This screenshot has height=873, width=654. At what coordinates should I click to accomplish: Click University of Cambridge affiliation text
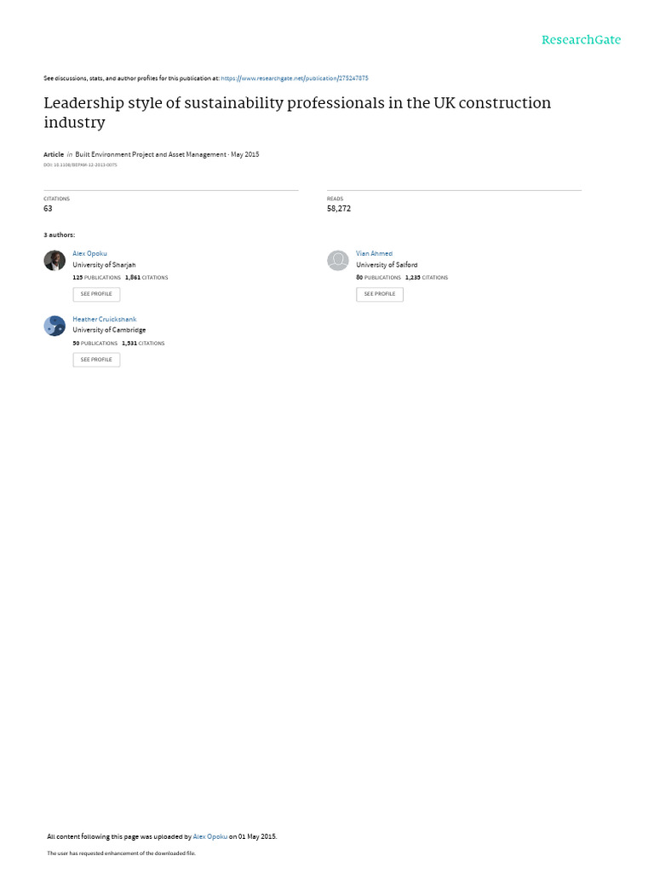pos(109,330)
